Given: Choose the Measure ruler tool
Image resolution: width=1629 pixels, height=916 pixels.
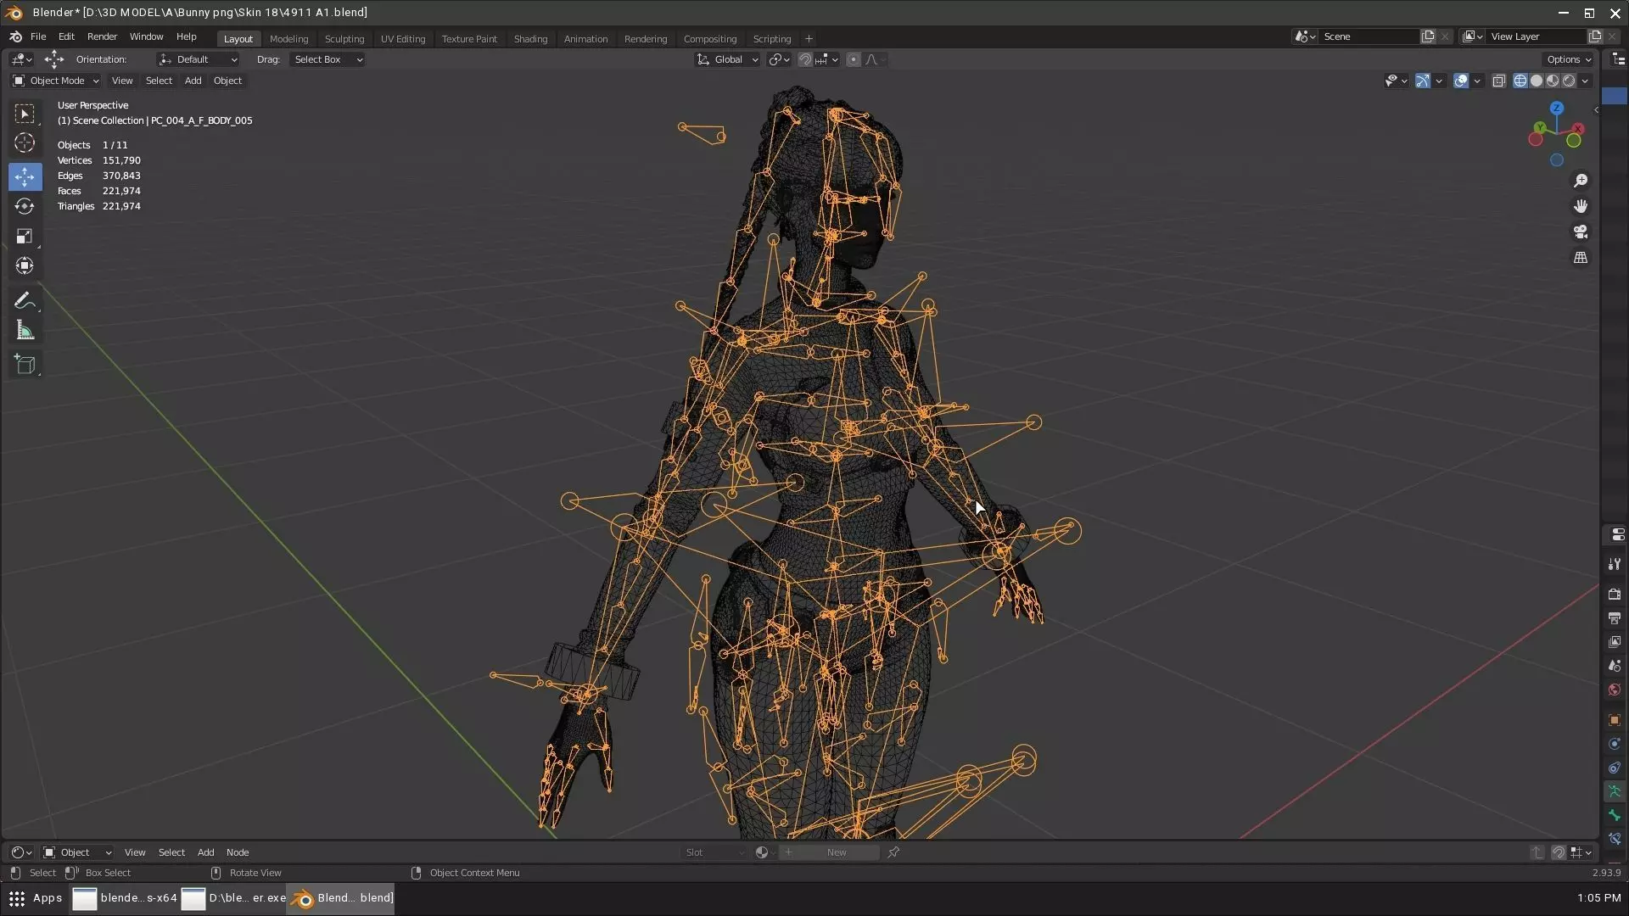Looking at the screenshot, I should point(25,331).
